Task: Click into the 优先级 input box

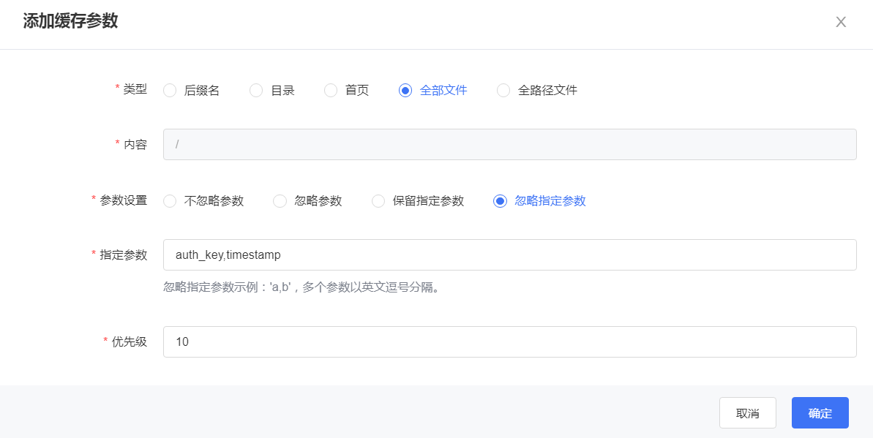Action: tap(509, 341)
